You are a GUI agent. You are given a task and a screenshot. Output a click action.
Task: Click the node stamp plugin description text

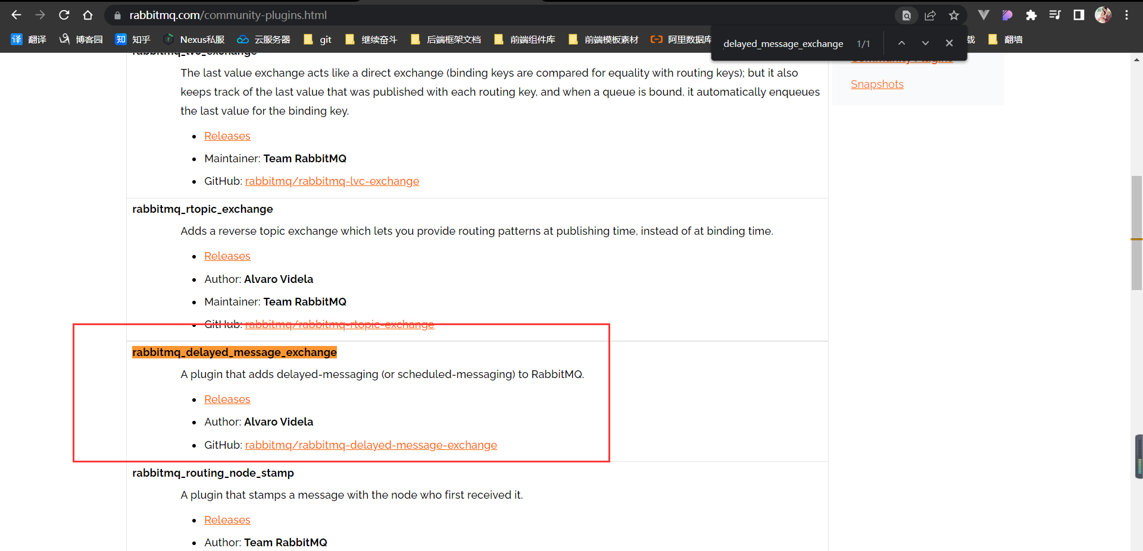tap(352, 495)
